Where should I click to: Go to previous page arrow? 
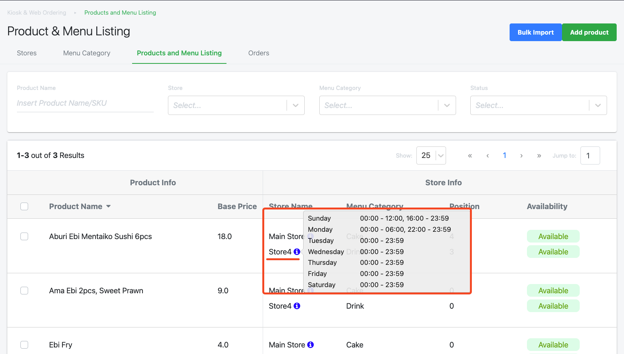click(488, 156)
